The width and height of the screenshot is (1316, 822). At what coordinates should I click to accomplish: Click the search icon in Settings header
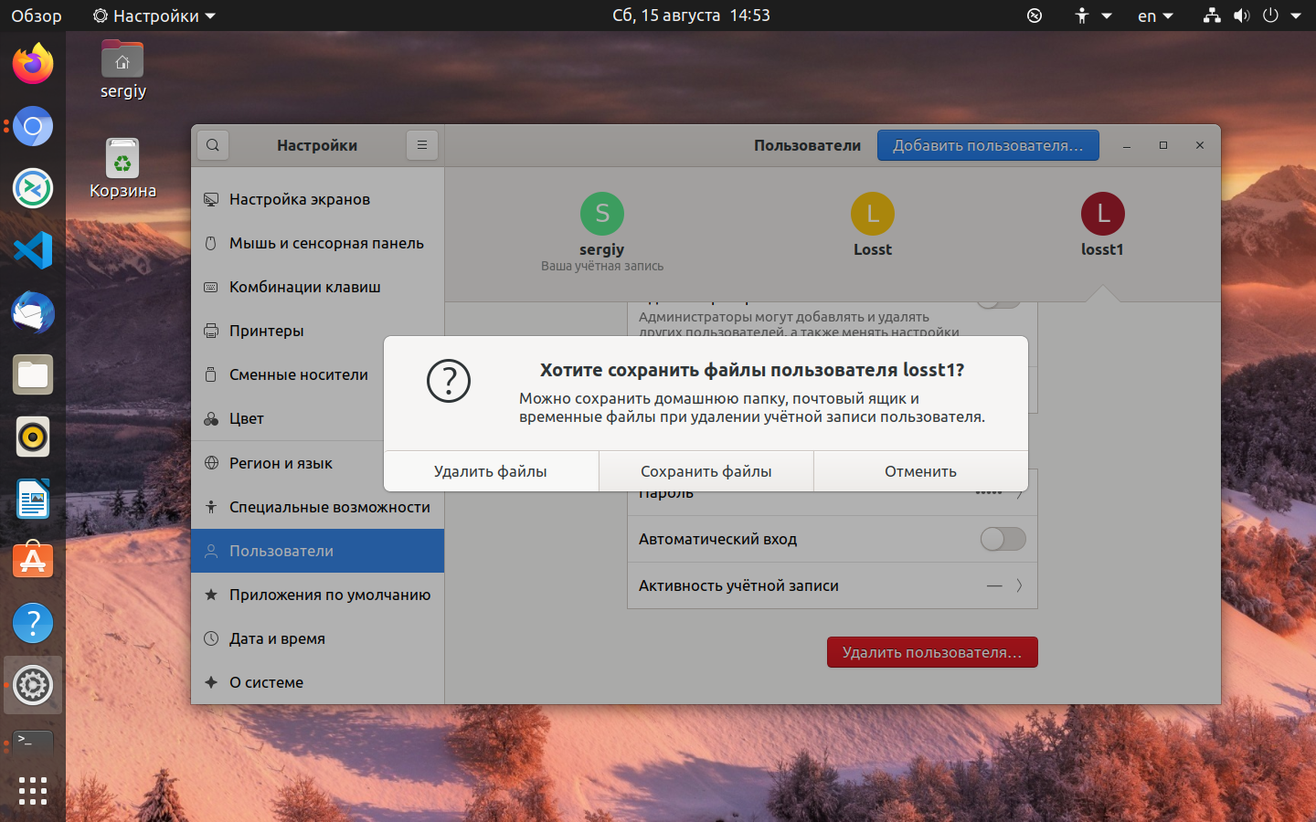click(x=213, y=145)
